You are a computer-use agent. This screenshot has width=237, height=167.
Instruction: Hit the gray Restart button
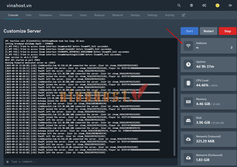[209, 31]
